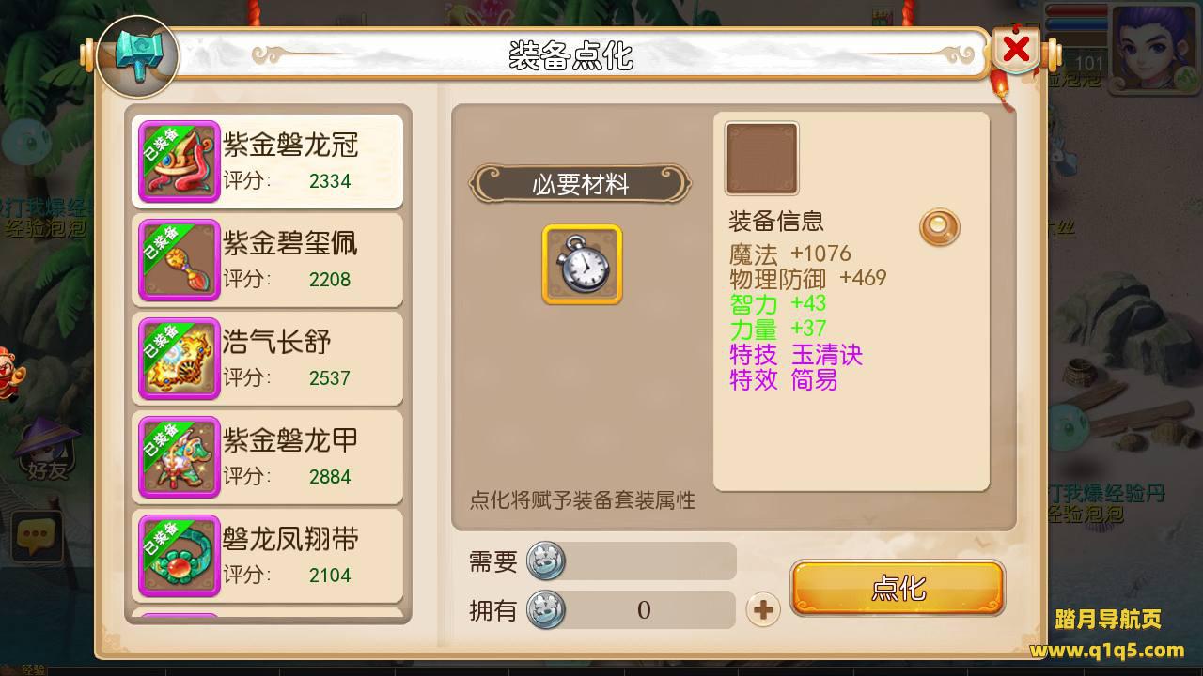Select the 紫金碧玺佩 pendant icon
Viewport: 1203px width, 676px height.
coord(180,260)
